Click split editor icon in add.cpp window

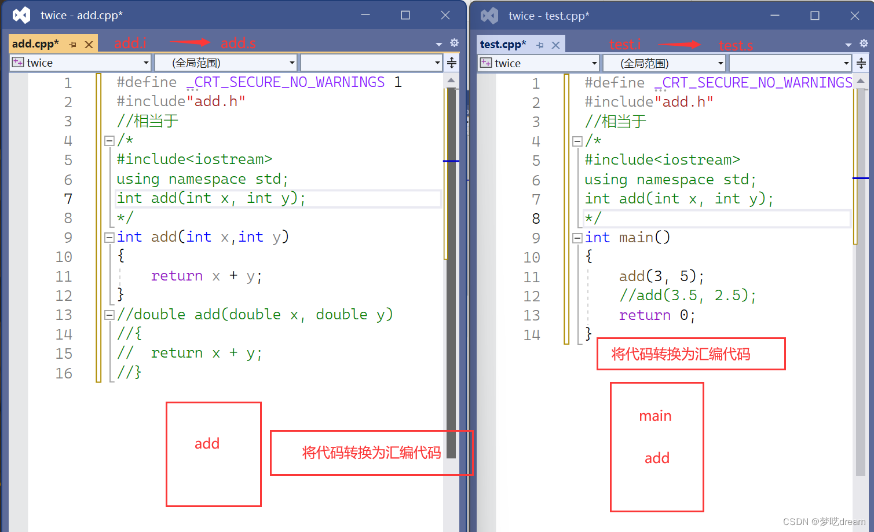coord(452,63)
